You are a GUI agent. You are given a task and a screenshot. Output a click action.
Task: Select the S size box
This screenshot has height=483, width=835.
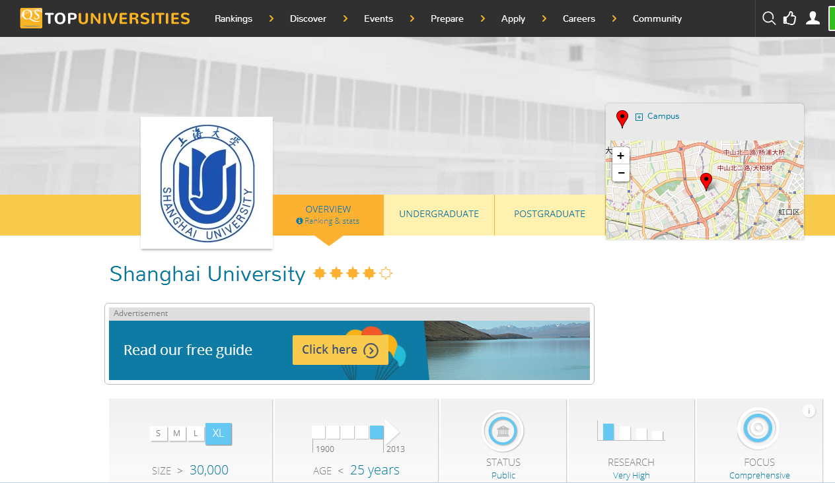pos(159,434)
